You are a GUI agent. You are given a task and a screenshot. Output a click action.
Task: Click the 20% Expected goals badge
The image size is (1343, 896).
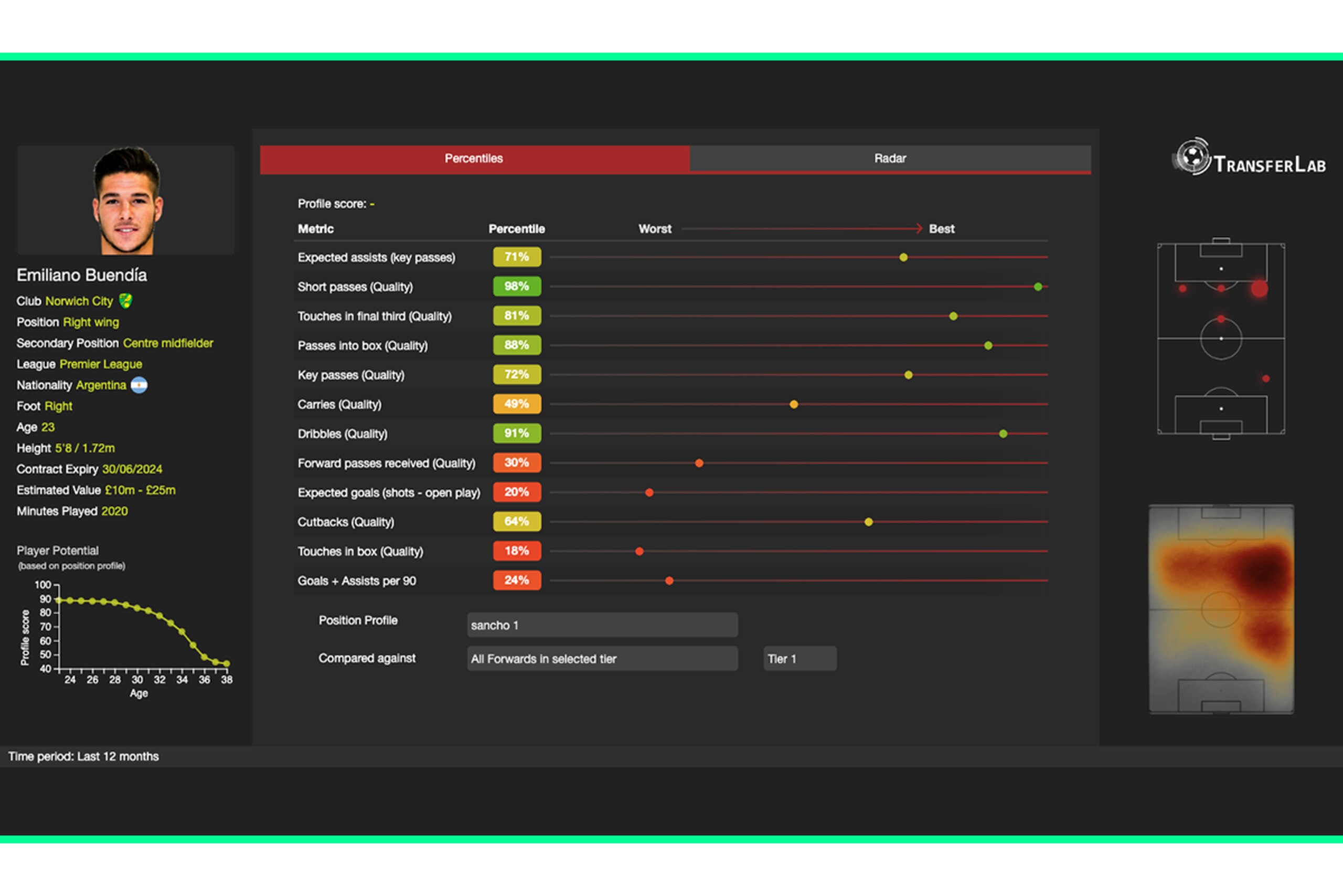coord(517,492)
